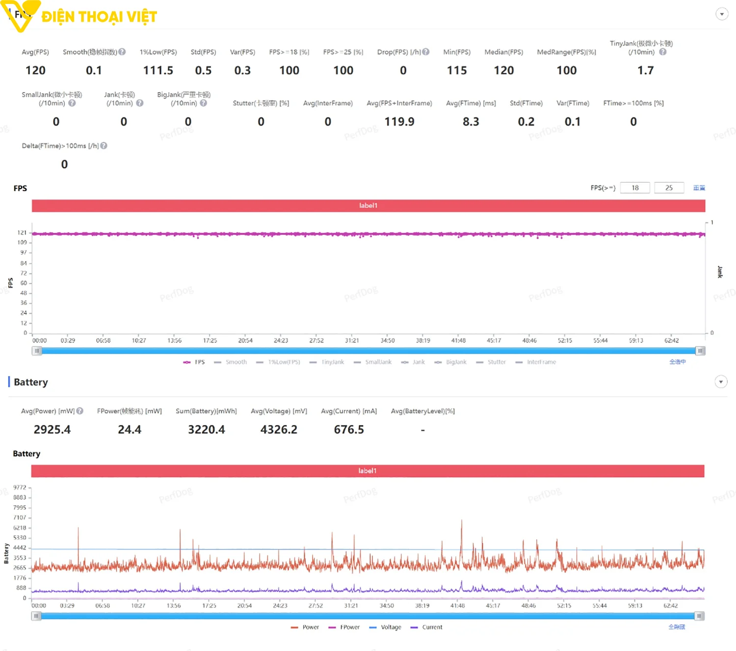Screen dimensions: 736x651
Task: Show the Stutter series in FPS legend
Action: pyautogui.click(x=491, y=362)
